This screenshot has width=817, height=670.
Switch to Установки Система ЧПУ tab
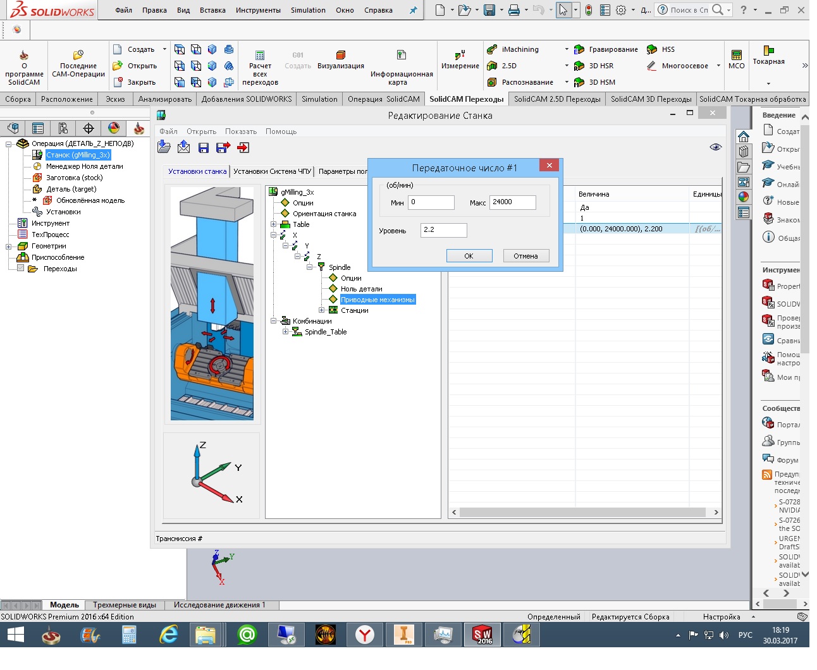[x=272, y=171]
